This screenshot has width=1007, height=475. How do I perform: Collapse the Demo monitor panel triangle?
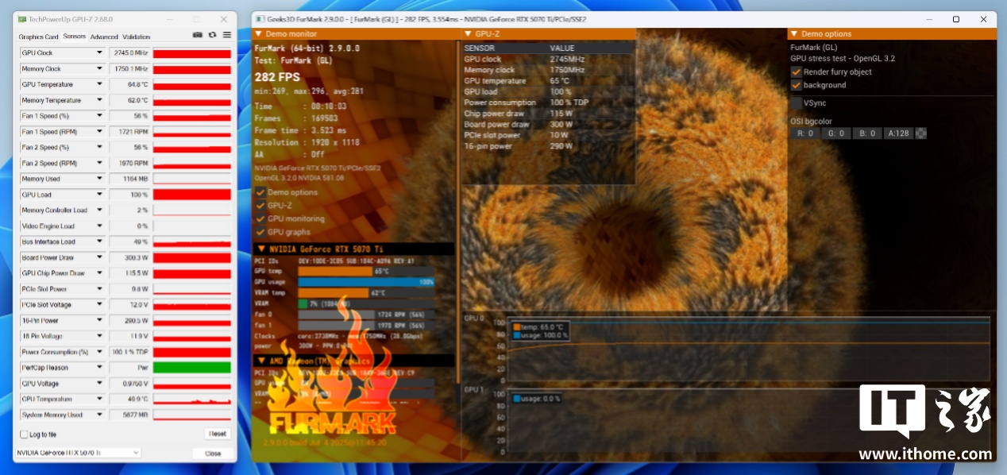(258, 34)
